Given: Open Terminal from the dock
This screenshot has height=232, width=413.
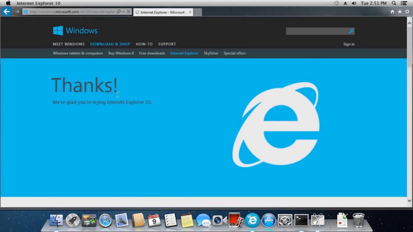Looking at the screenshot, I should [x=301, y=220].
